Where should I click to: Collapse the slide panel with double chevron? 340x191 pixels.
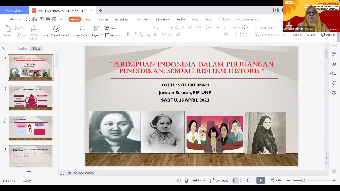[x=3, y=48]
